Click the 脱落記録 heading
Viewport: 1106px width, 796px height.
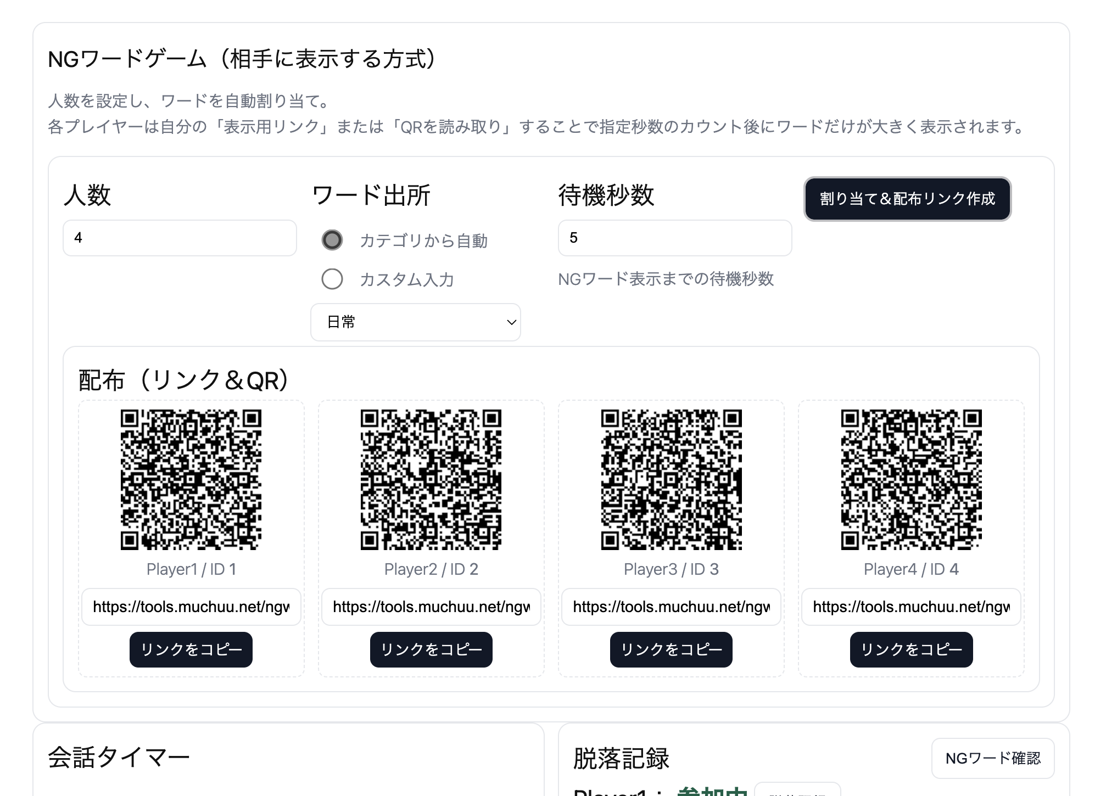[621, 759]
